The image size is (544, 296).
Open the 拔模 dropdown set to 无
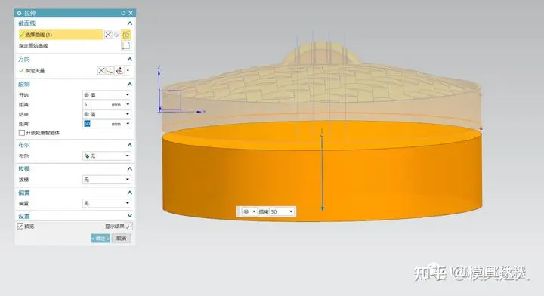107,180
